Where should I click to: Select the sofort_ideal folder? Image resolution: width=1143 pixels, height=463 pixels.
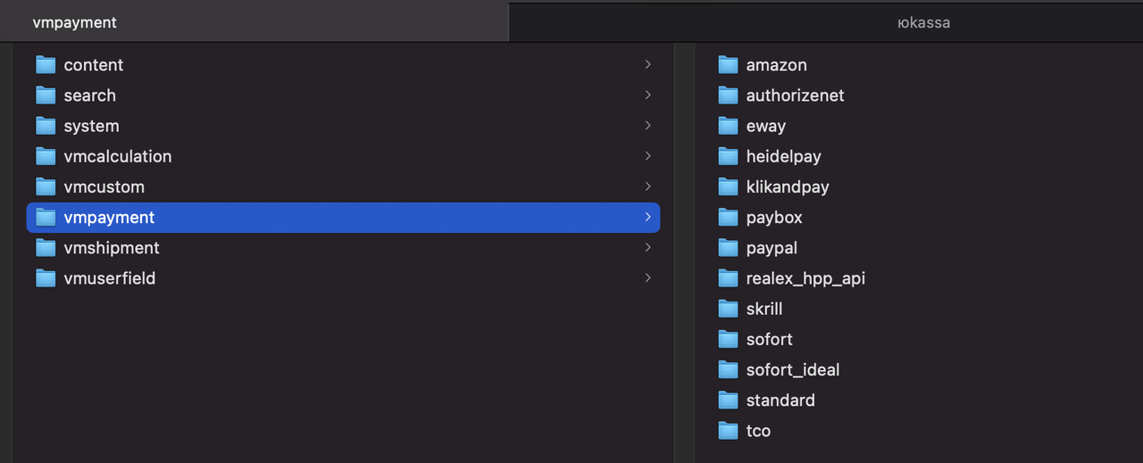(793, 369)
